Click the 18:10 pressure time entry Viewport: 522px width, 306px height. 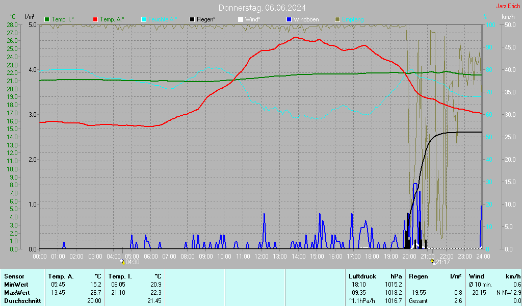pos(359,285)
